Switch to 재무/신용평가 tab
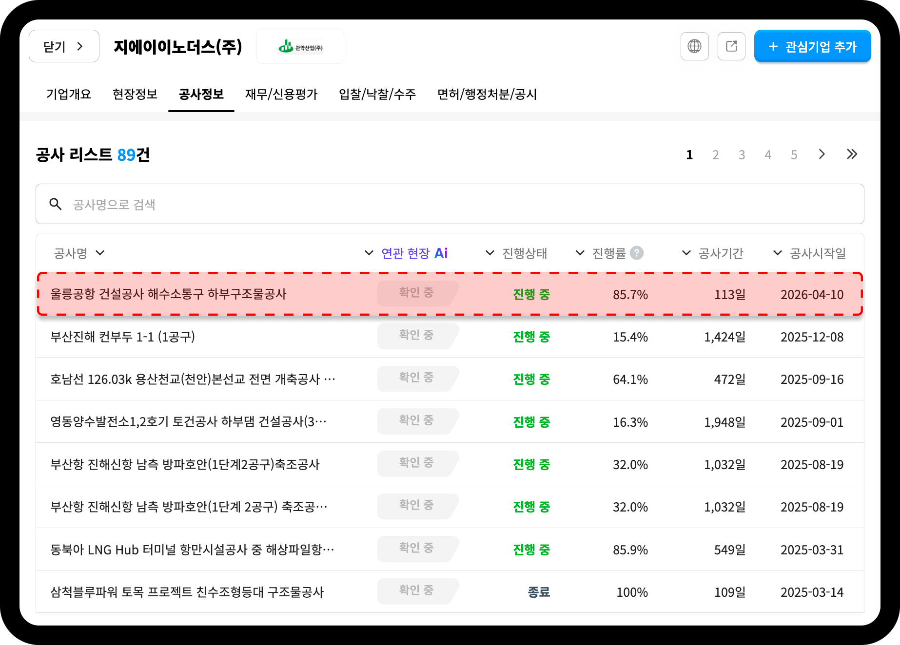 [x=281, y=94]
